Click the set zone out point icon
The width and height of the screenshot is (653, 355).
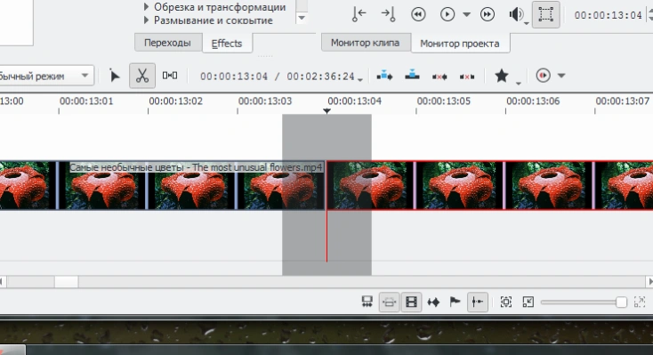coord(388,14)
